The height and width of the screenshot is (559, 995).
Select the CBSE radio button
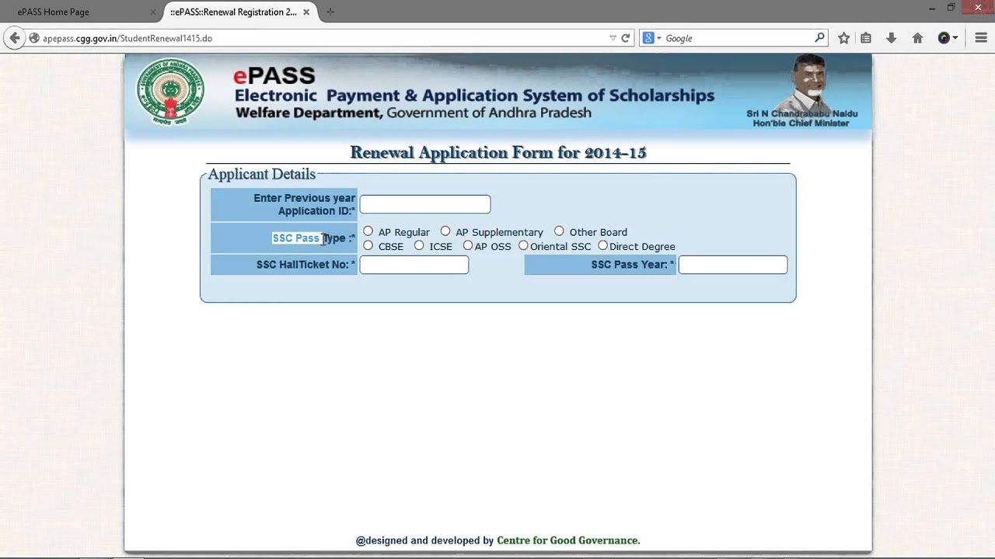click(368, 245)
